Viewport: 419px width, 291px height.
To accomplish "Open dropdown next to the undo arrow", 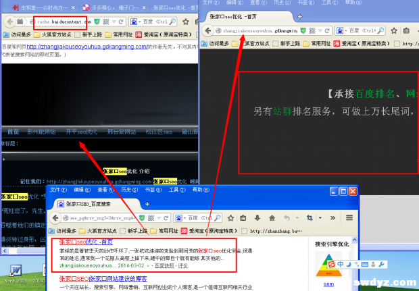I will [297, 218].
